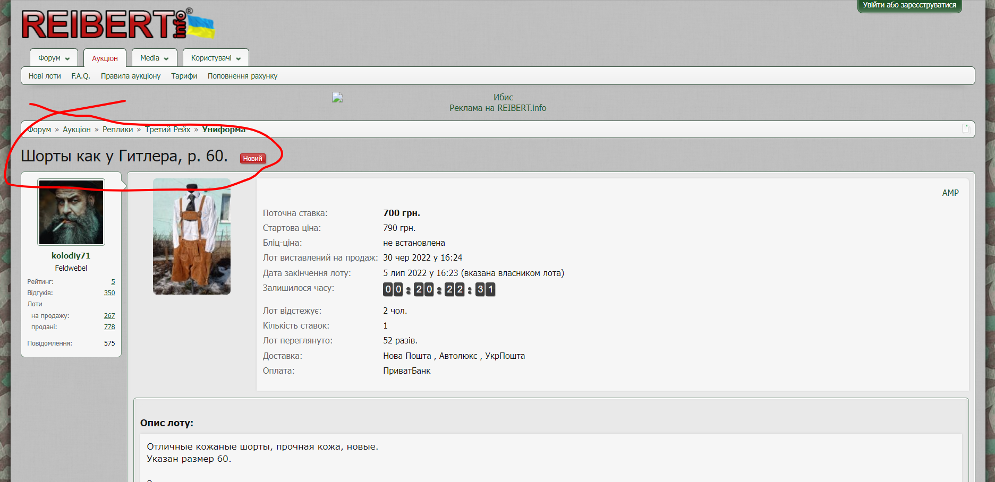Switch to the Аукціон tab

point(105,58)
